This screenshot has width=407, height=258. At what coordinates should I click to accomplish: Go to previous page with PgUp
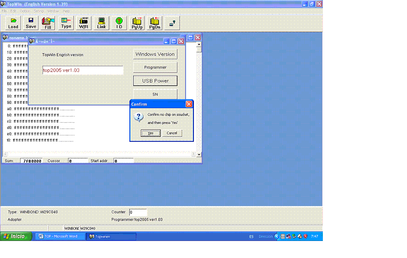tap(137, 23)
